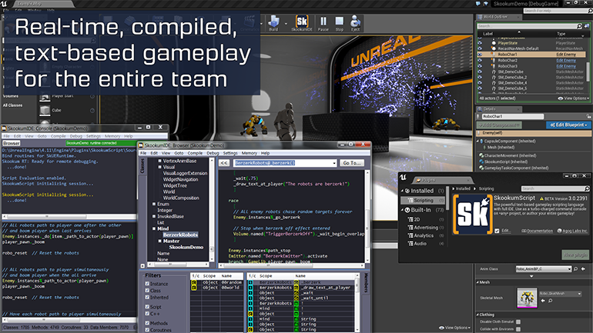Click the add-folder icon in World Outliner
Image resolution: width=593 pixels, height=333 pixels.
[587, 26]
